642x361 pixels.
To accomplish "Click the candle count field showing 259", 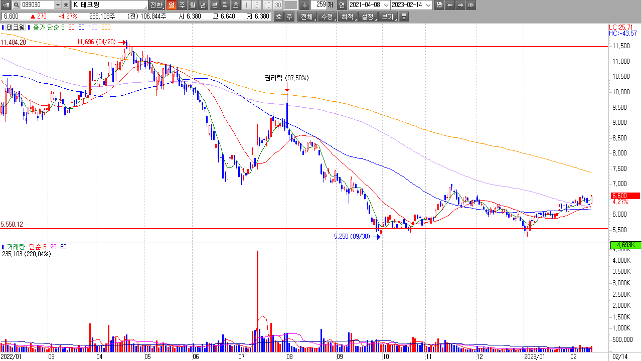I will (x=318, y=5).
